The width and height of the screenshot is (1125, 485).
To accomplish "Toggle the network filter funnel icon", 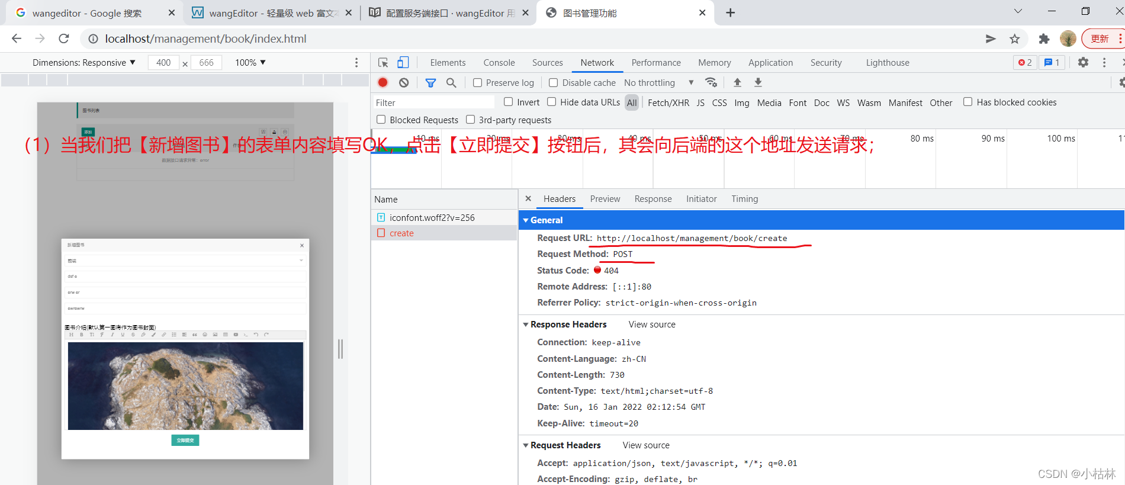I will pyautogui.click(x=430, y=83).
